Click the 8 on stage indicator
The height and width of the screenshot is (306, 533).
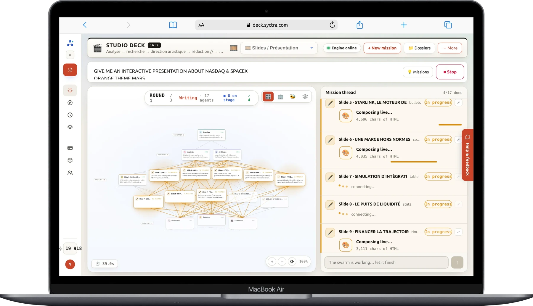pyautogui.click(x=230, y=98)
